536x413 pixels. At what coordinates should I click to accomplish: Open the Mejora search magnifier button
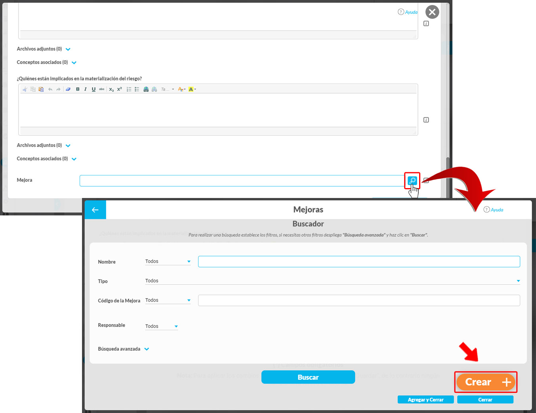[x=412, y=181]
